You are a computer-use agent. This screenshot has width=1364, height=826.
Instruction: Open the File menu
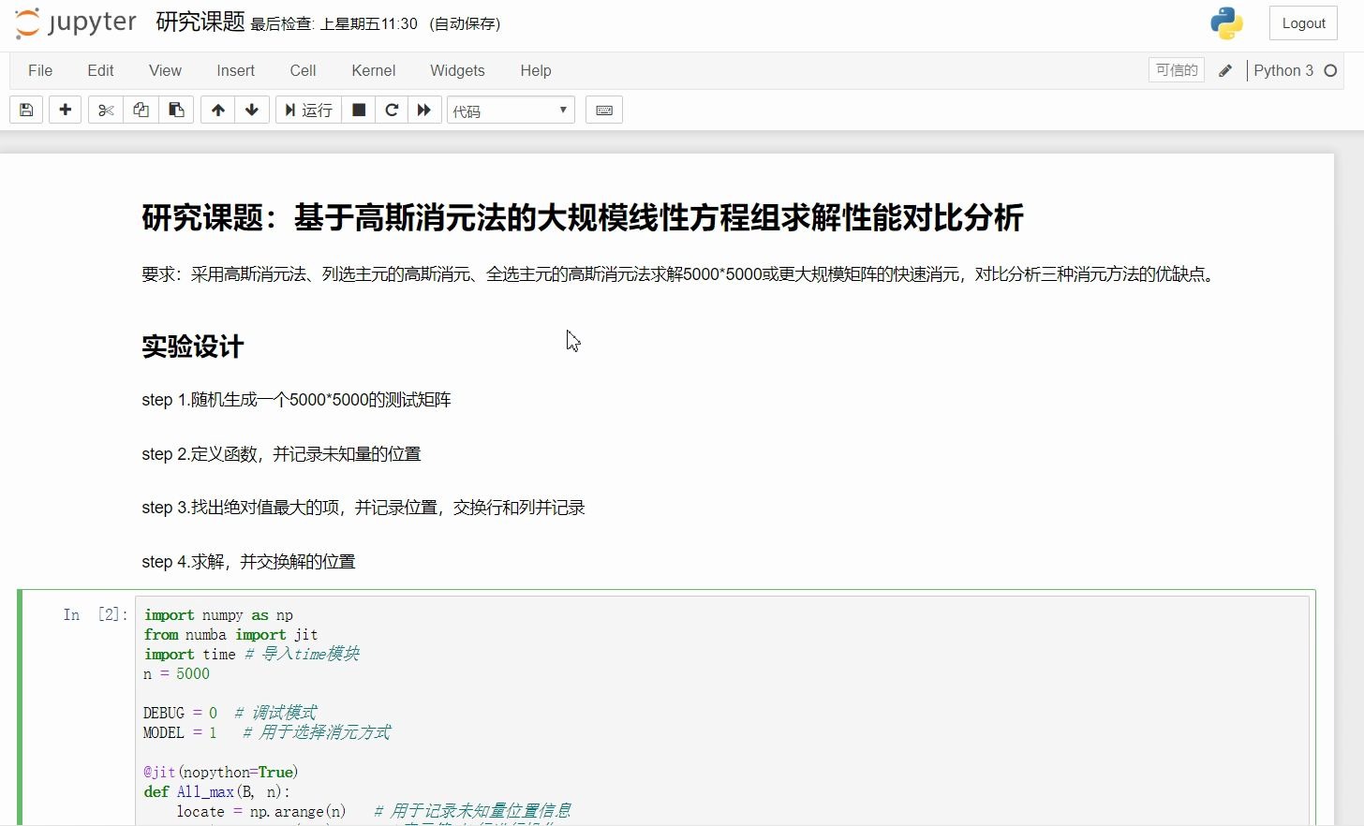coord(40,70)
